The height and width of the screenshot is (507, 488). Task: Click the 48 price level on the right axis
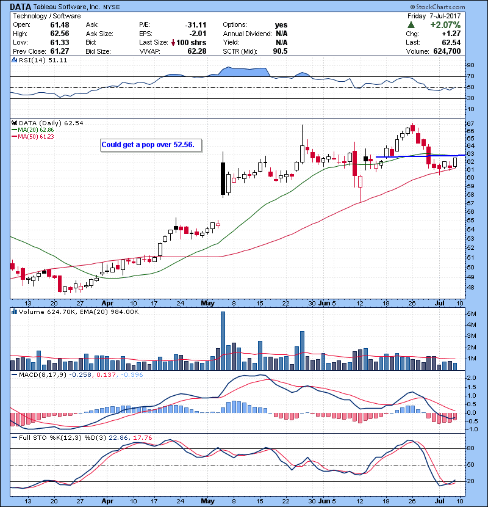coord(470,288)
